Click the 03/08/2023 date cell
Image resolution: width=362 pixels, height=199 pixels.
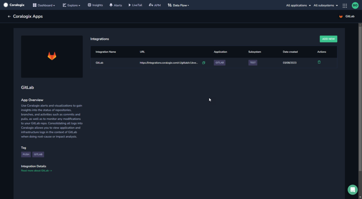[290, 63]
